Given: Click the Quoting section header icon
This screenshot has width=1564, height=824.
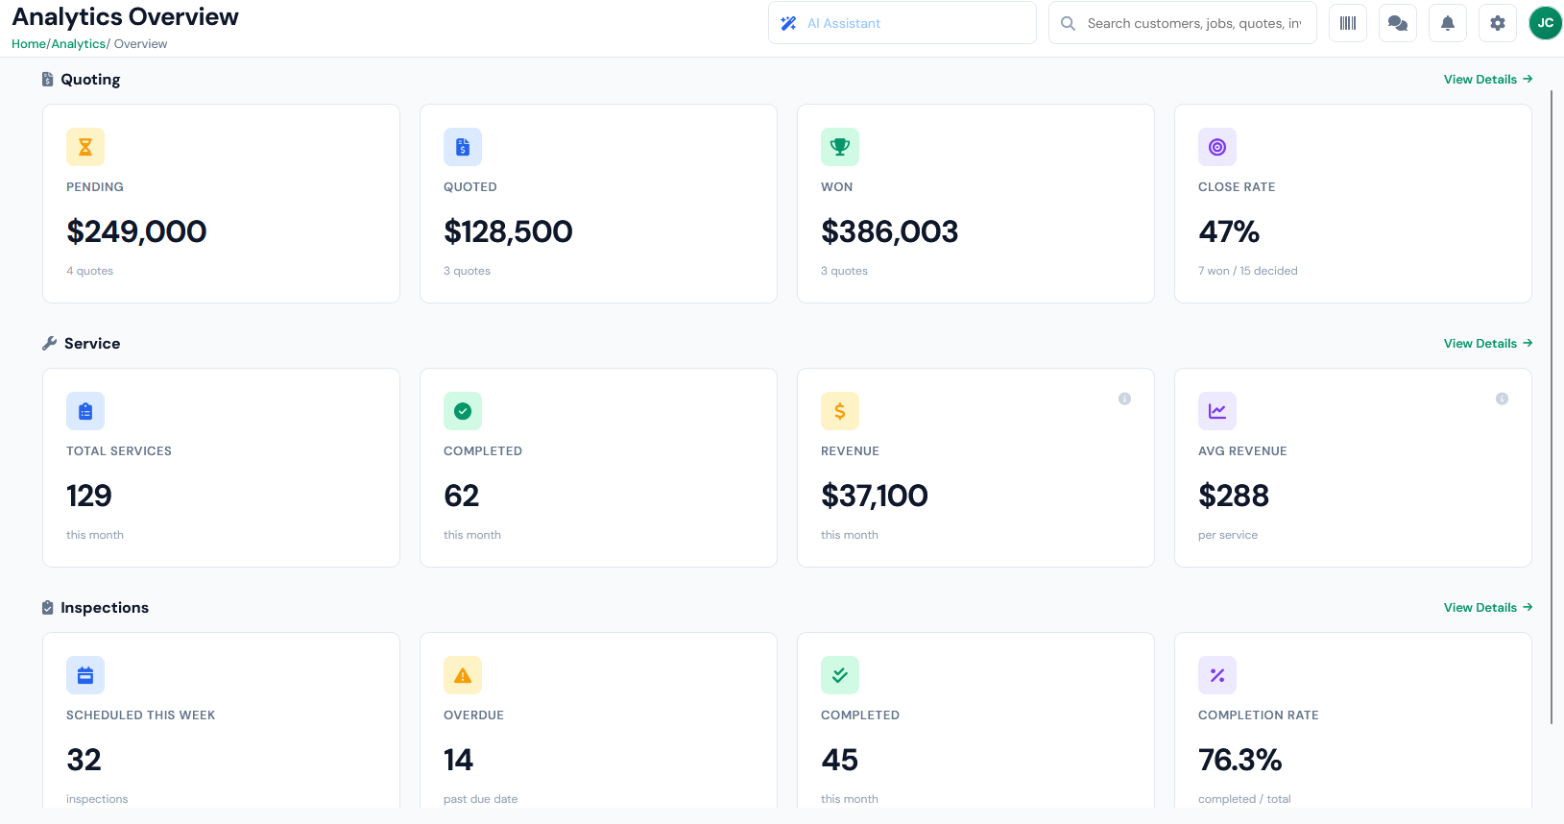Looking at the screenshot, I should [48, 80].
